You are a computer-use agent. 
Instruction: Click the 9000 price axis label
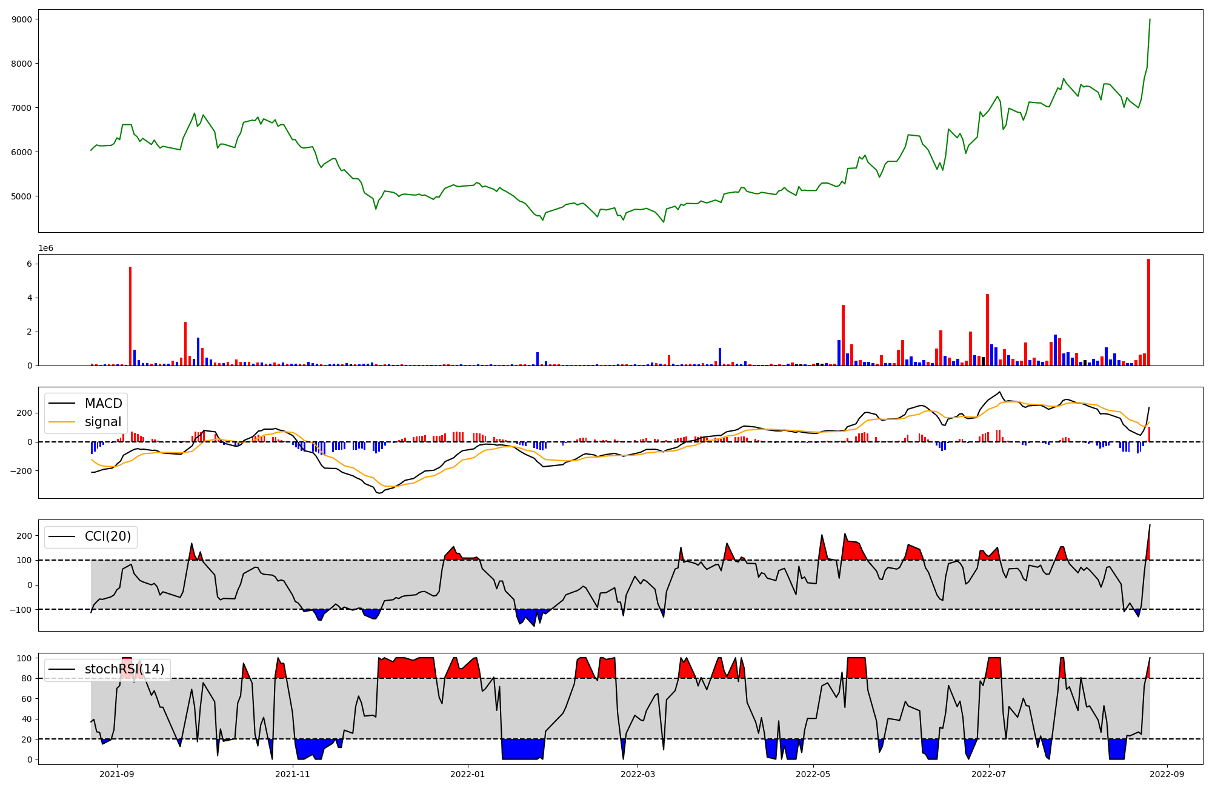[x=21, y=19]
